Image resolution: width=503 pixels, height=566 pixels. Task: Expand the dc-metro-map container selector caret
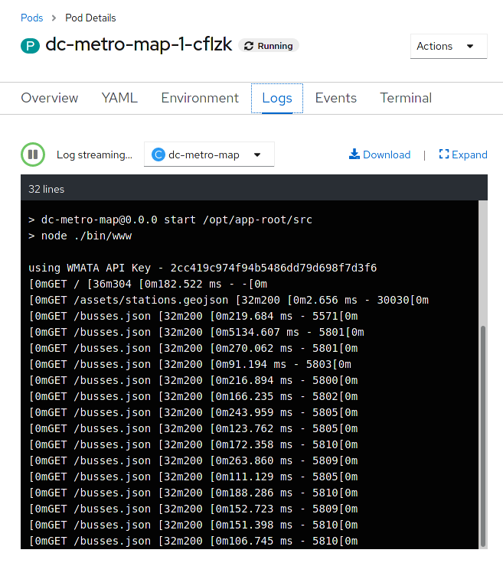click(257, 155)
